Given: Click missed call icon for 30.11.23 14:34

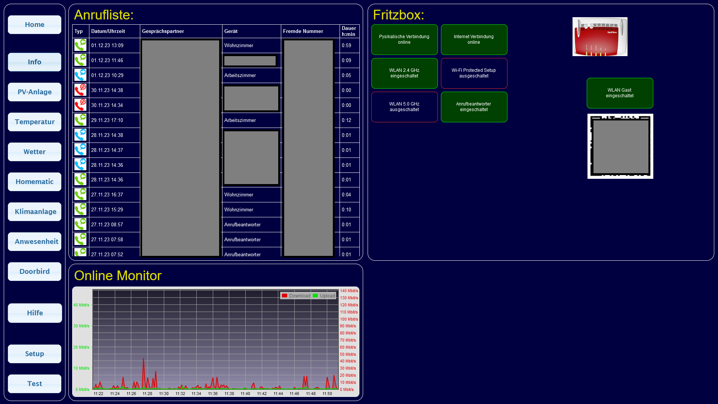Looking at the screenshot, I should click(x=80, y=105).
